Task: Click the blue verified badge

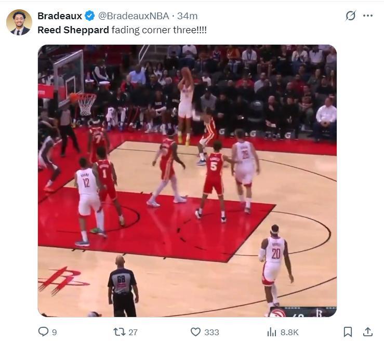Action: pyautogui.click(x=89, y=16)
